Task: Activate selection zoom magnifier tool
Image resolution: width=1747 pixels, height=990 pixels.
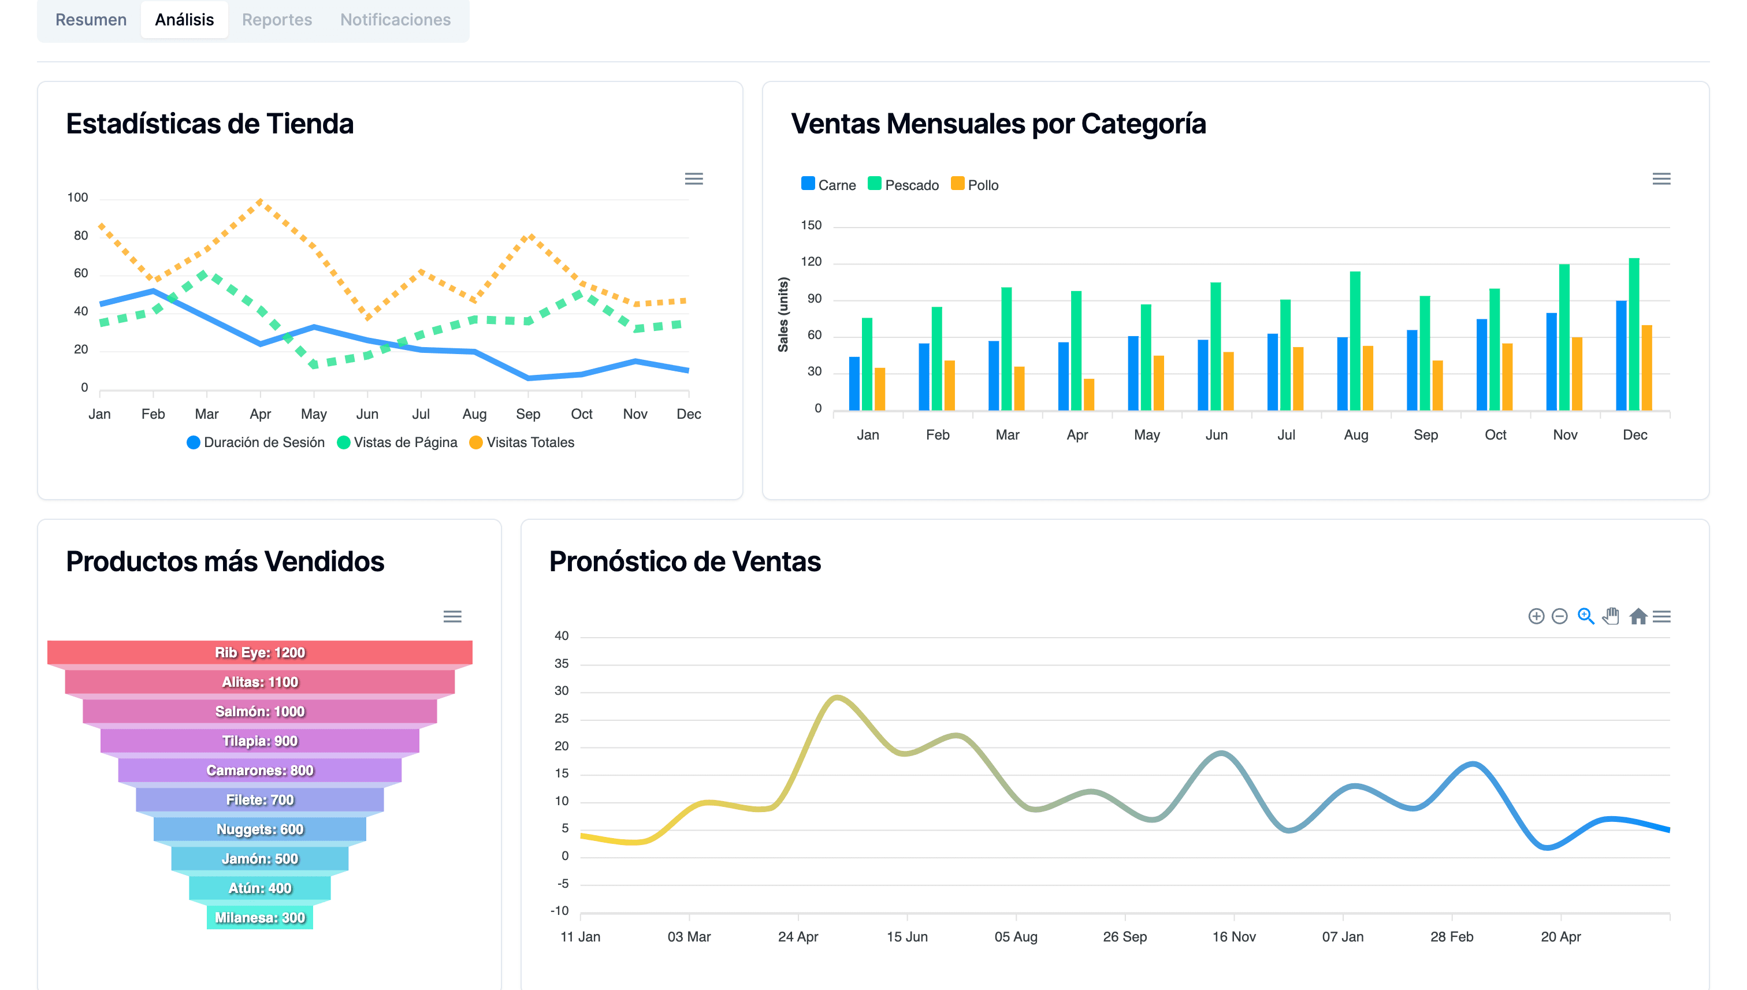Action: pos(1586,616)
